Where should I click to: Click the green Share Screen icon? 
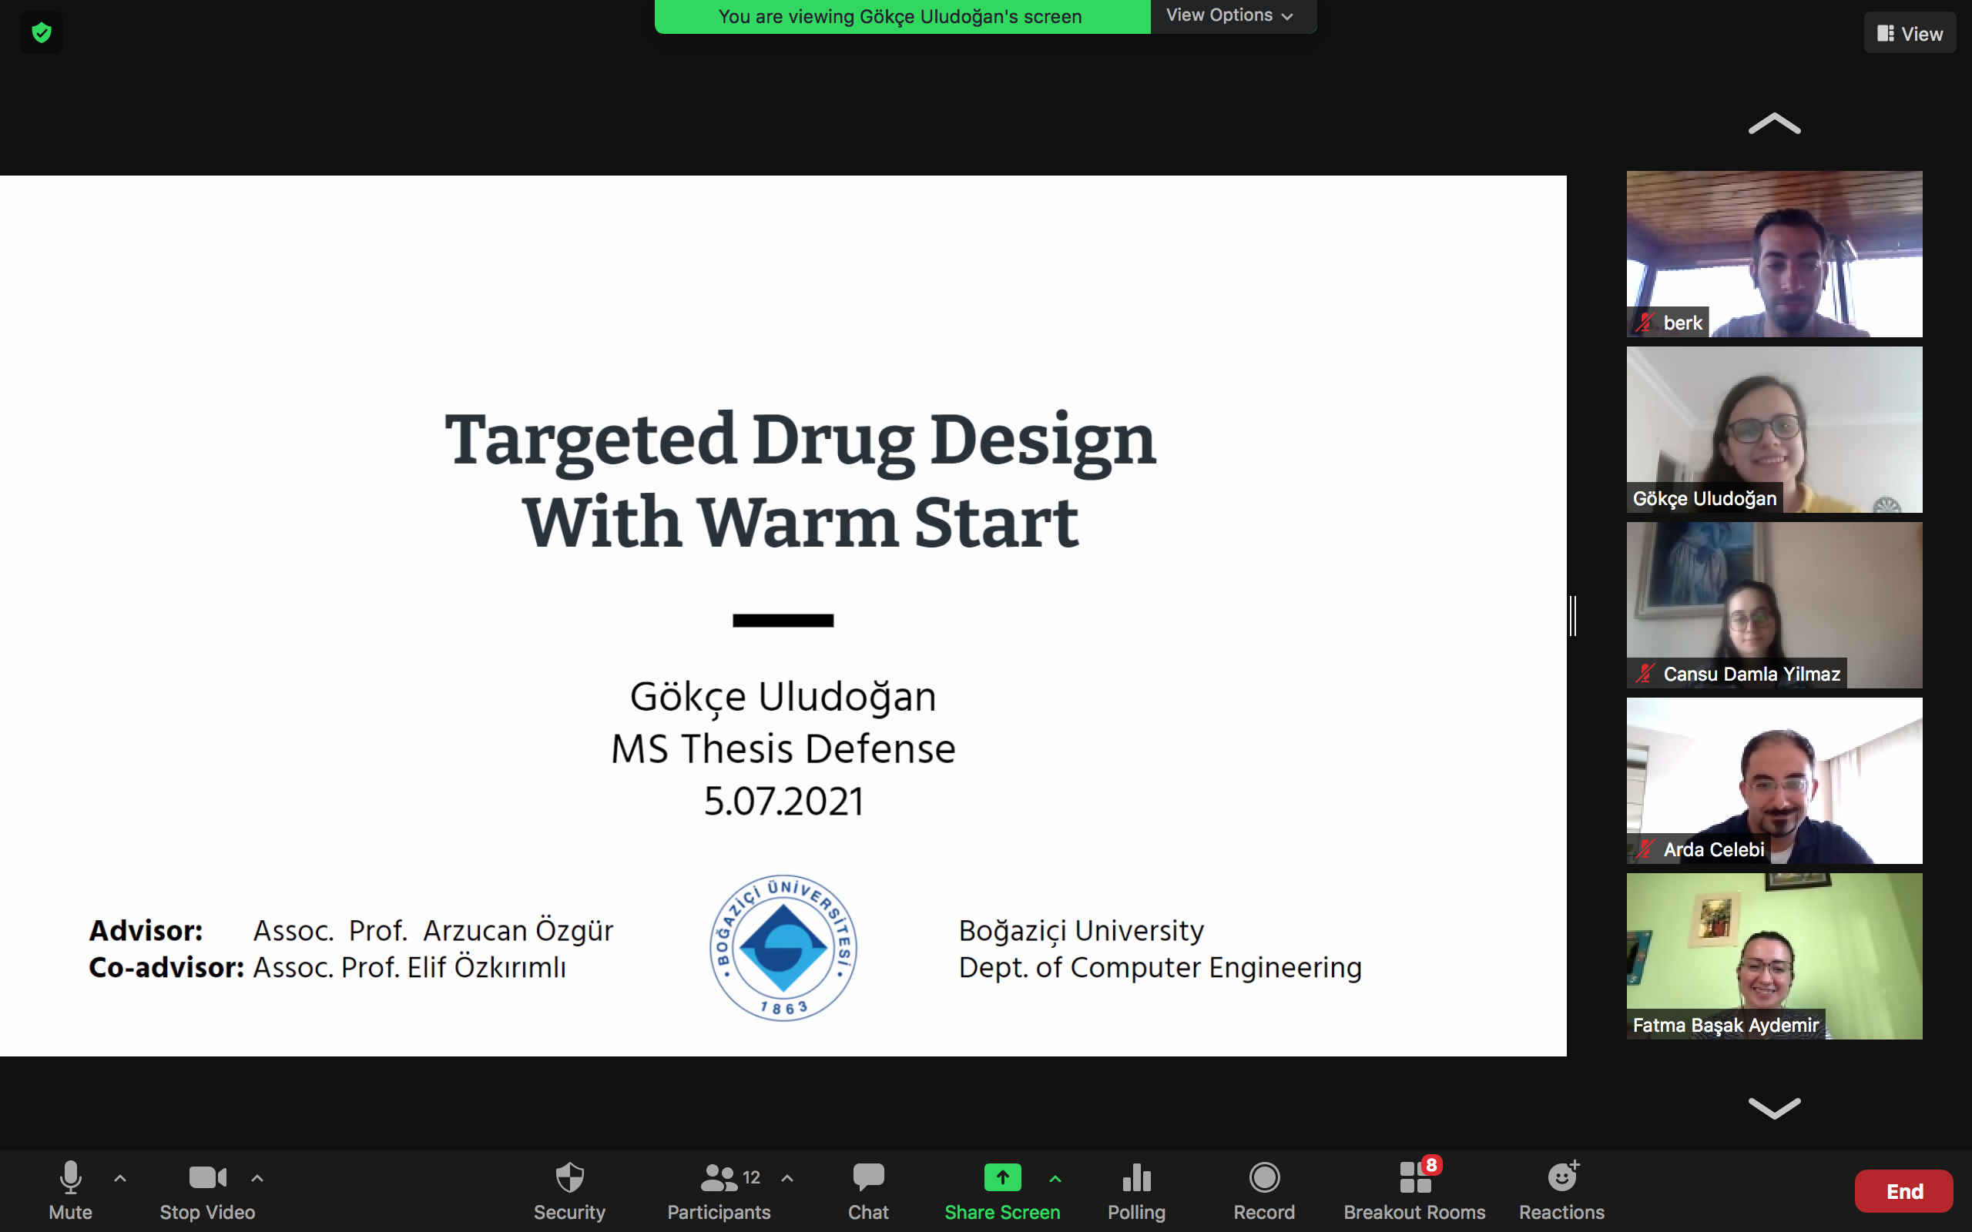(1001, 1177)
